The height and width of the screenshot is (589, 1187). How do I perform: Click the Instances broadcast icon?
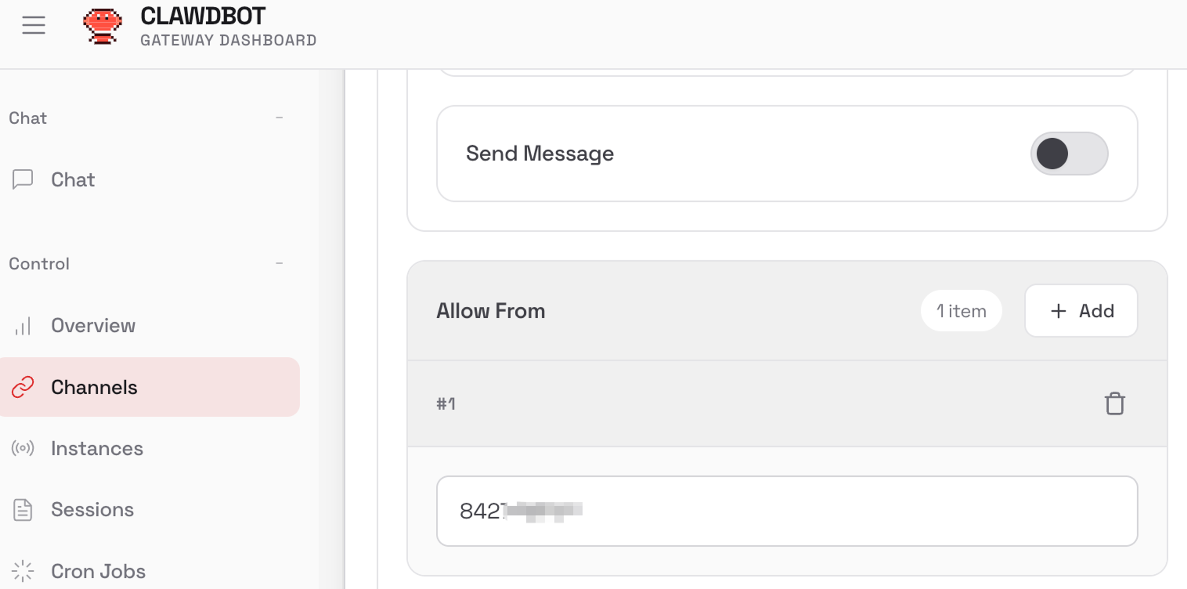coord(23,448)
